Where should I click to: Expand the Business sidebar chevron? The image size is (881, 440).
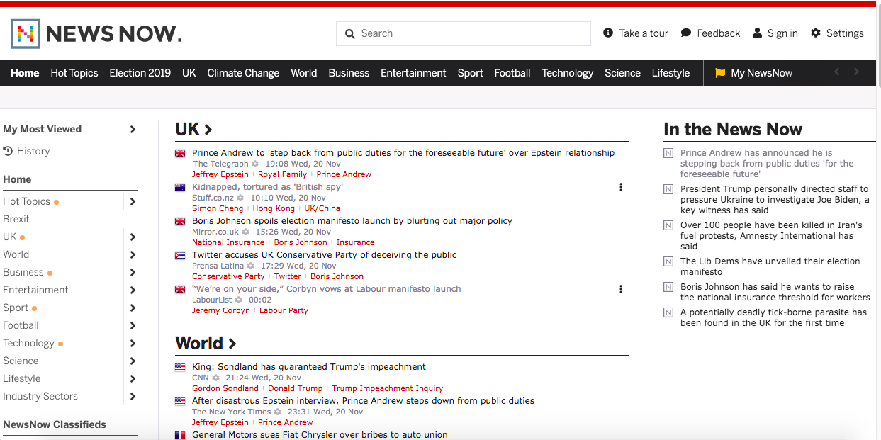(x=133, y=272)
